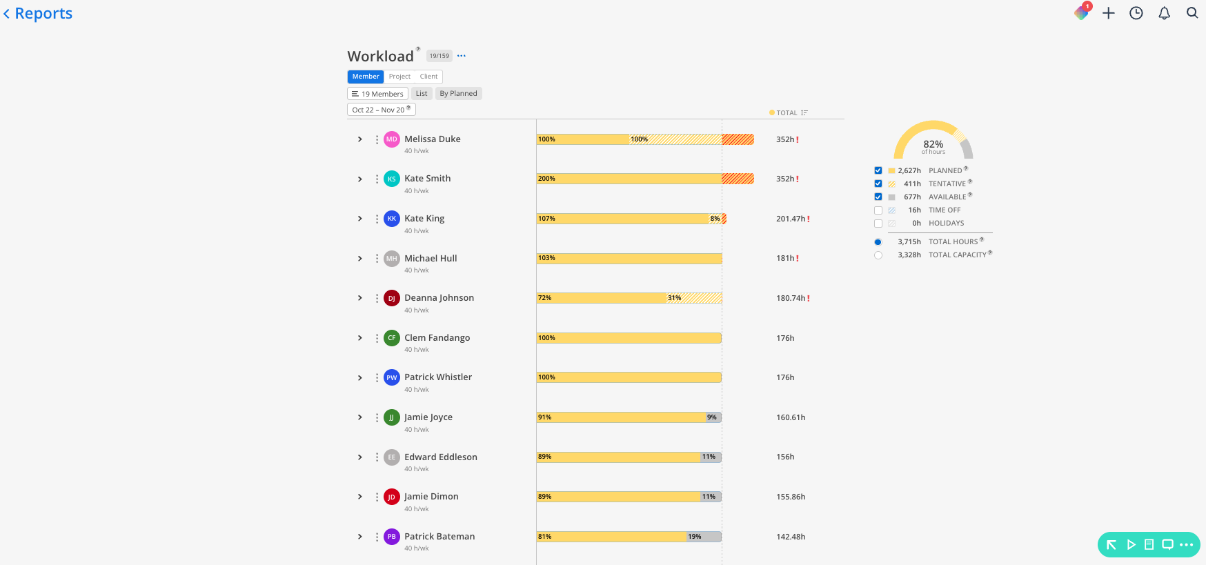Open the notifications bell icon
Screen dimensions: 1206x565
point(1165,13)
